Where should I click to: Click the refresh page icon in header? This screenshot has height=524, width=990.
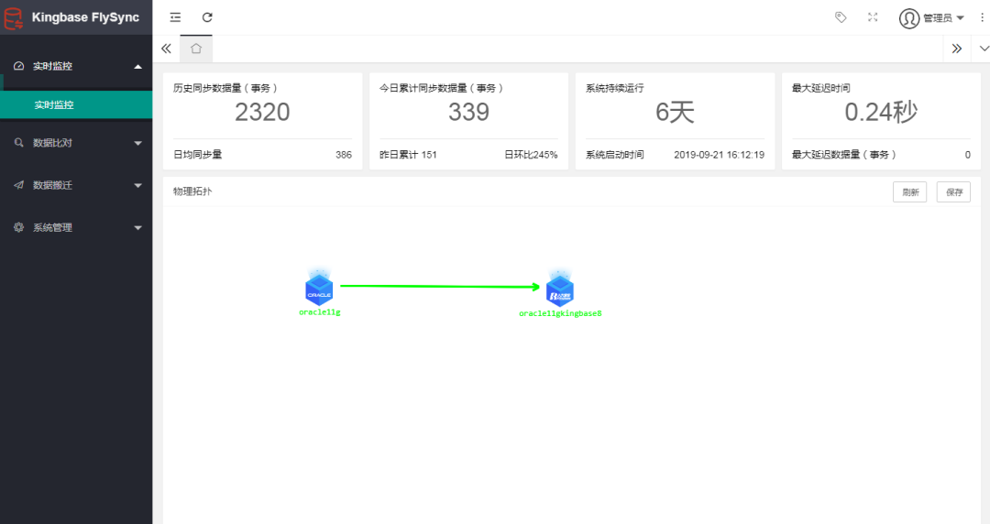(x=207, y=17)
